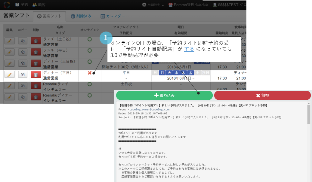Edit the Resrakuディナー shift with pencil icon
Image resolution: width=312 pixels, height=182 pixels.
click(x=10, y=97)
